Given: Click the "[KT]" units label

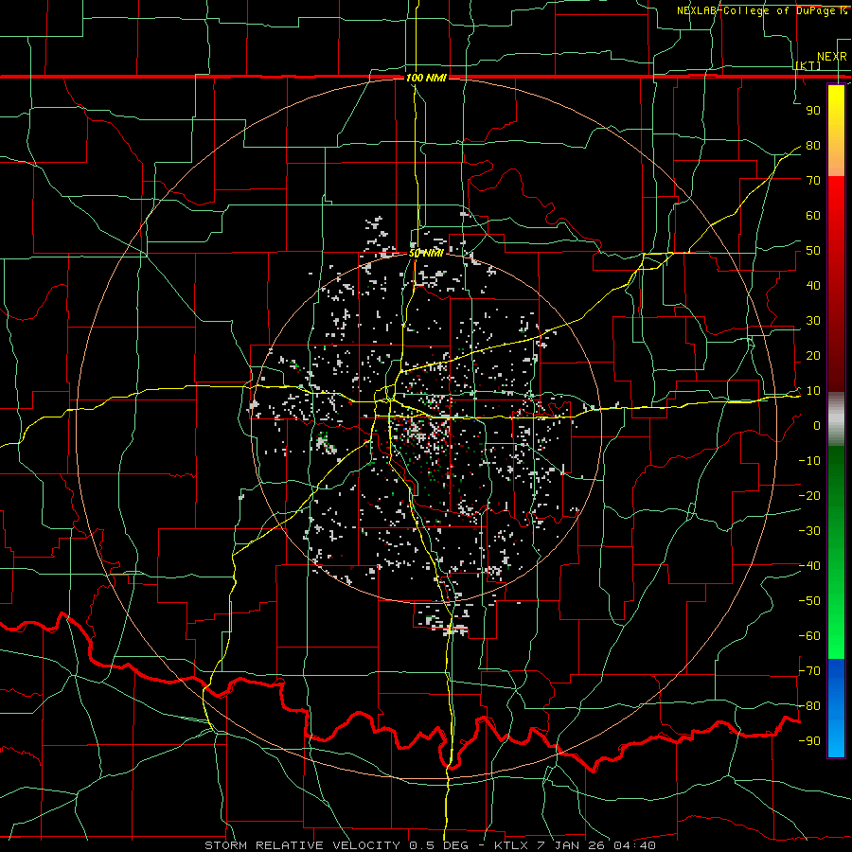Looking at the screenshot, I should pos(808,65).
